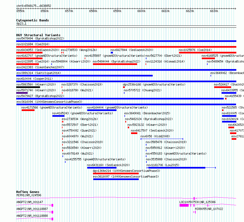Click nsv5572507 (Ebert2021) label
Screen dimensions: 244x222
pyautogui.click(x=80, y=125)
